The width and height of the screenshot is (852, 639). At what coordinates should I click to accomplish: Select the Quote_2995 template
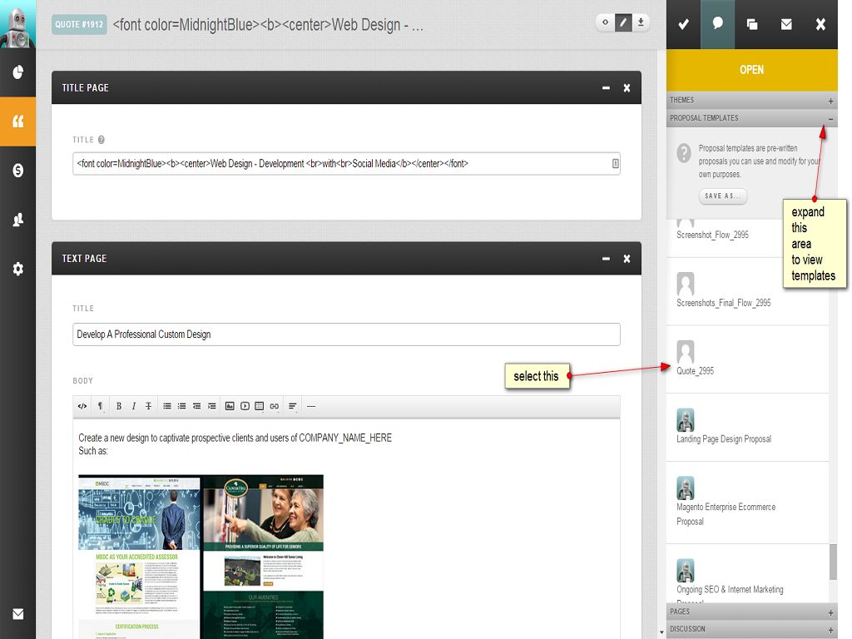[695, 370]
